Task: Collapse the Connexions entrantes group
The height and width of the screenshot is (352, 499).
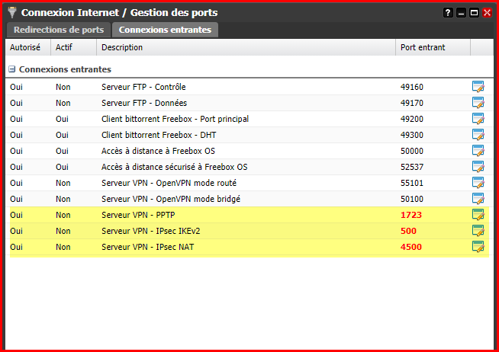Action: [x=11, y=69]
